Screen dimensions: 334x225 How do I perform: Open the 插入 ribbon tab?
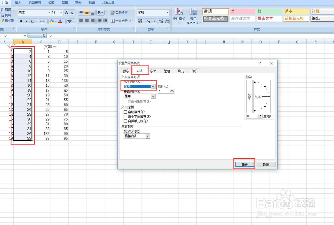[18, 2]
